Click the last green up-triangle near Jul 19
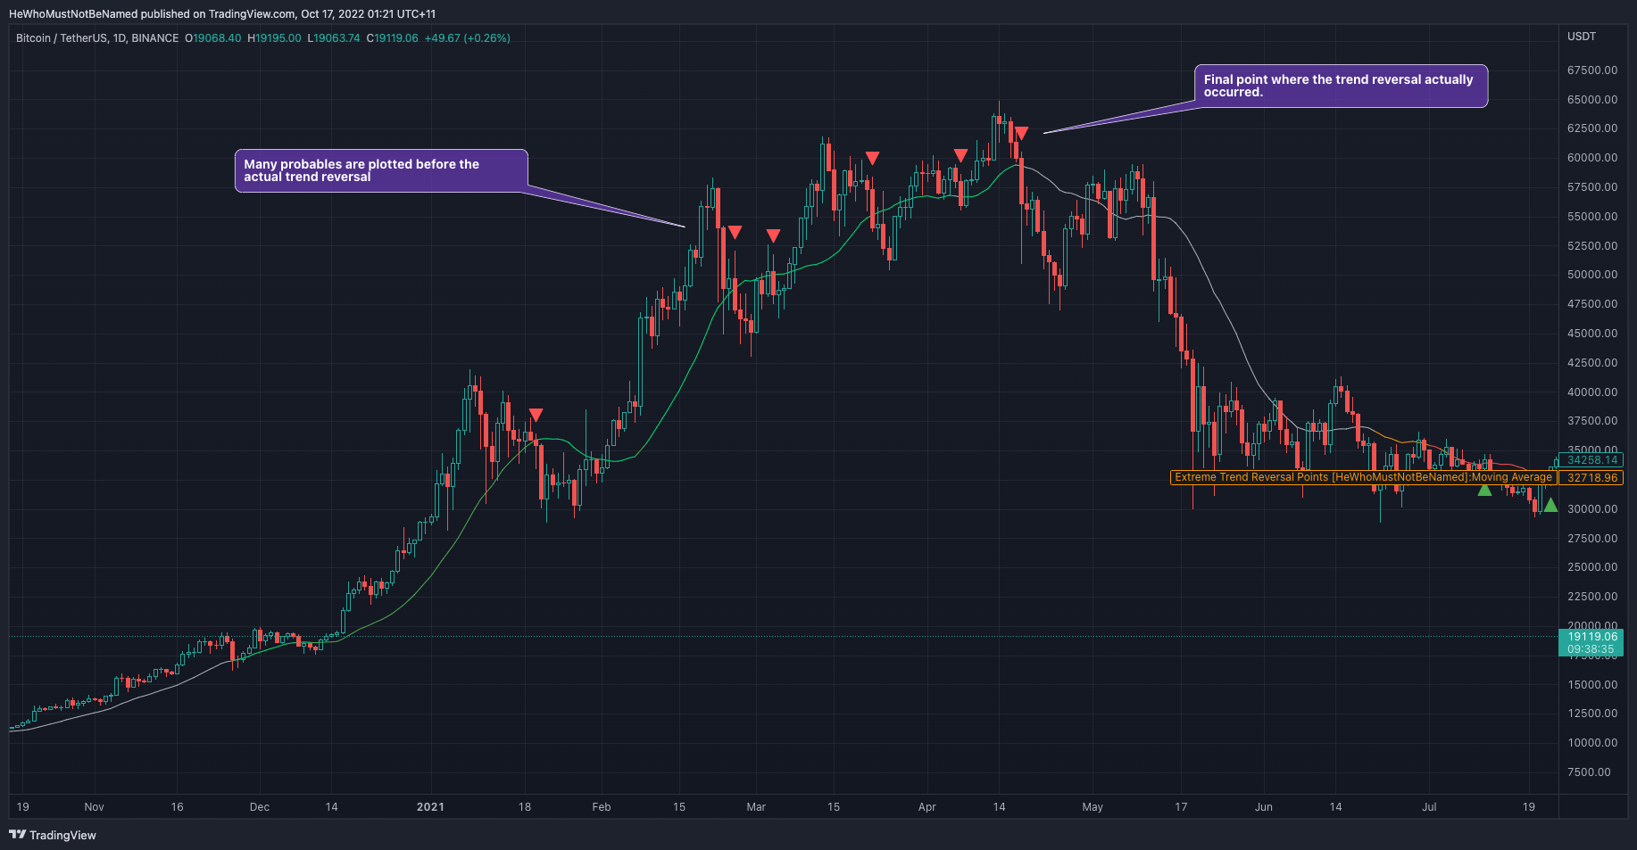The height and width of the screenshot is (850, 1637). click(x=1550, y=506)
